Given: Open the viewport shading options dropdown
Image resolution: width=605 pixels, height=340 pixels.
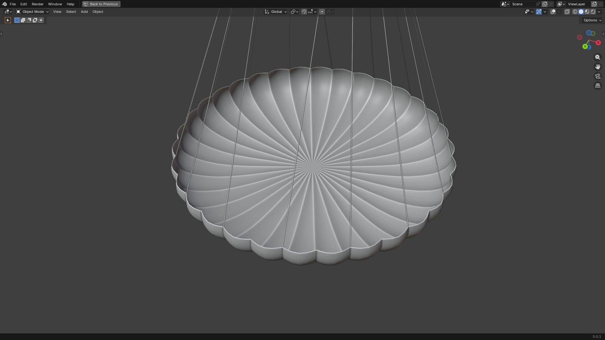Looking at the screenshot, I should [x=599, y=12].
